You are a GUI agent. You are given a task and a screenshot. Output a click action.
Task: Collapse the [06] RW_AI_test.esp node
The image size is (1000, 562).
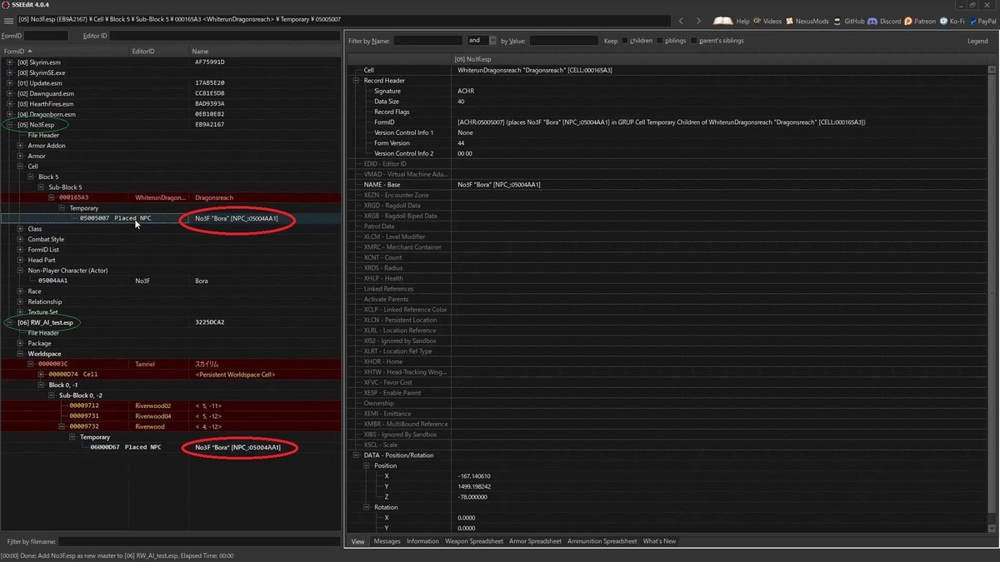click(x=9, y=322)
